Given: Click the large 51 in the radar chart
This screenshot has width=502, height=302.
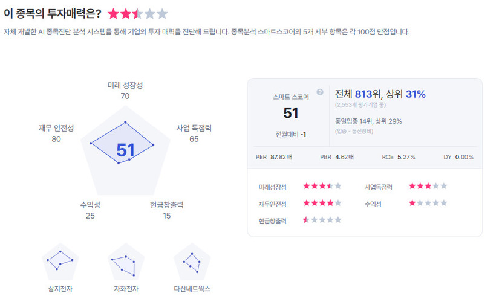Looking at the screenshot, I should click(125, 150).
